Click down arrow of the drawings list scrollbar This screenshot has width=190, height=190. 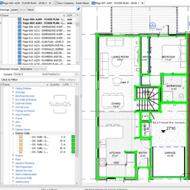[x=78, y=63]
